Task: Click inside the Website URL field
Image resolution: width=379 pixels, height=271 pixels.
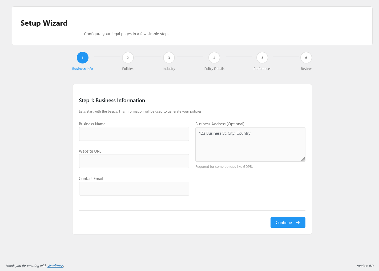Action: point(134,161)
